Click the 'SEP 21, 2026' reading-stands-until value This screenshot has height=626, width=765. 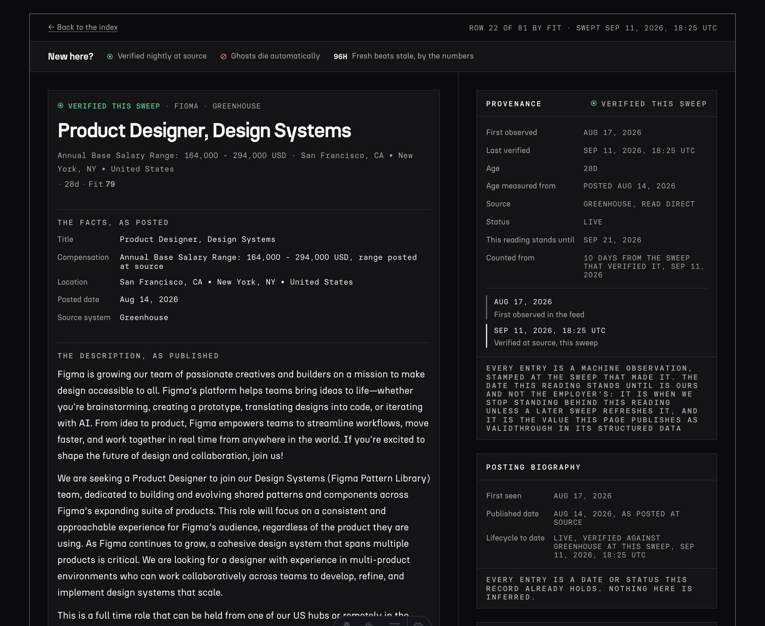613,240
